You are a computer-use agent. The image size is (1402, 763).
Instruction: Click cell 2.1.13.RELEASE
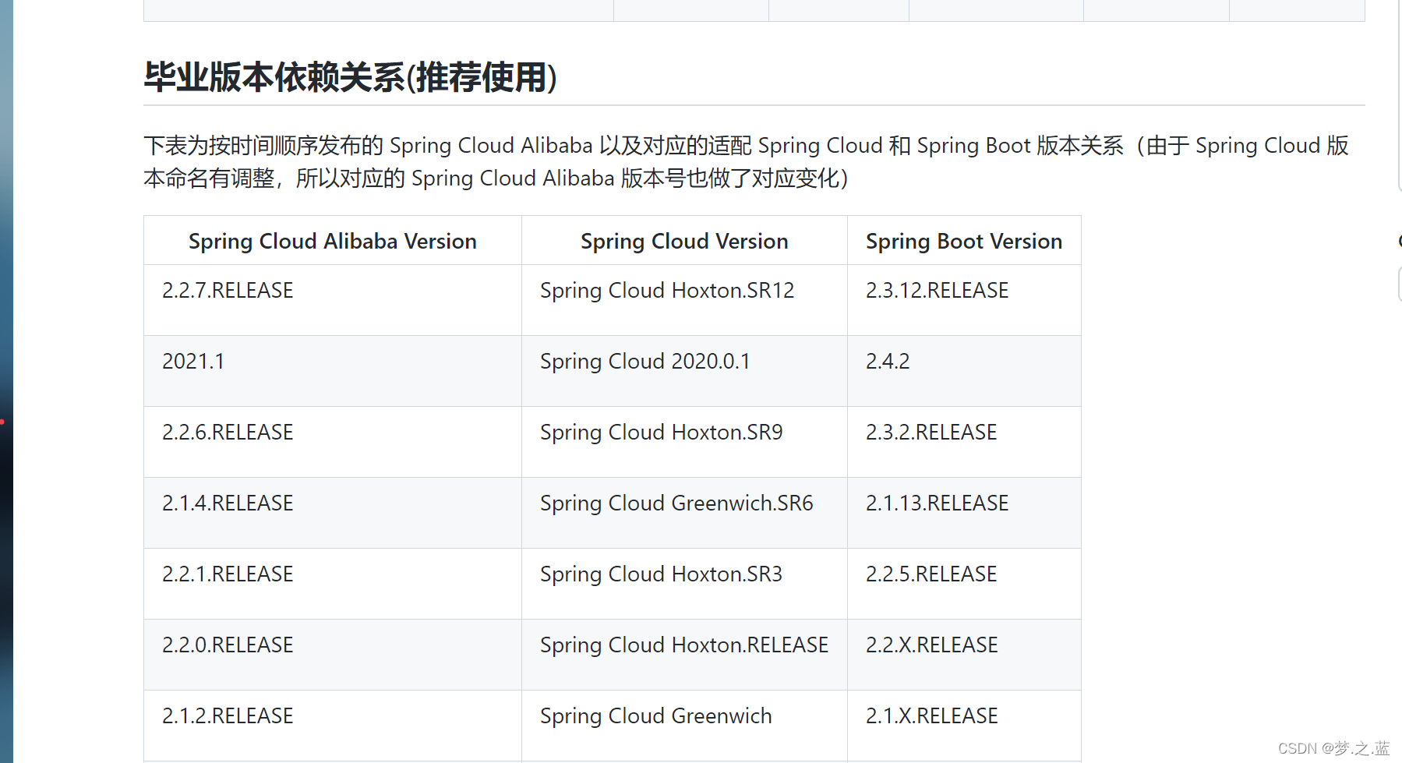click(964, 513)
